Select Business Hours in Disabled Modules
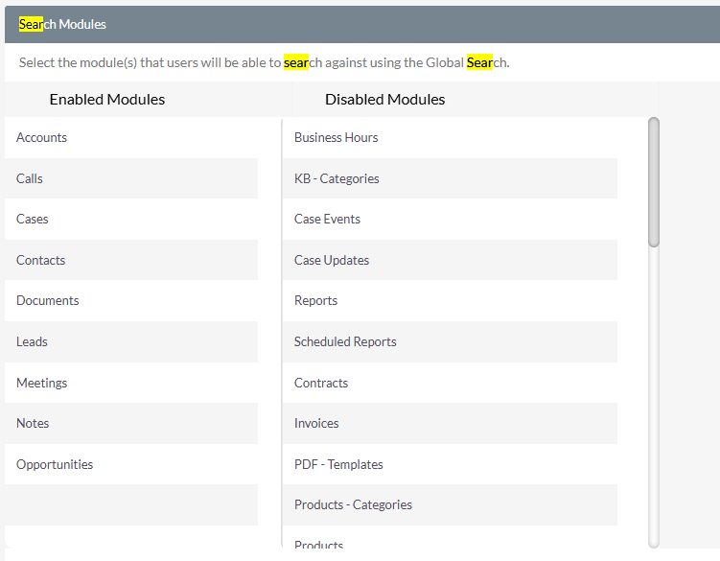The image size is (720, 561). [450, 137]
